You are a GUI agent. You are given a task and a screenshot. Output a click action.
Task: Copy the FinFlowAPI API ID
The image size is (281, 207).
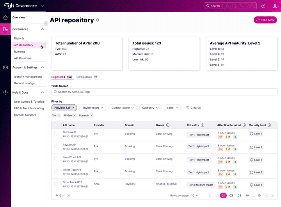point(87,137)
